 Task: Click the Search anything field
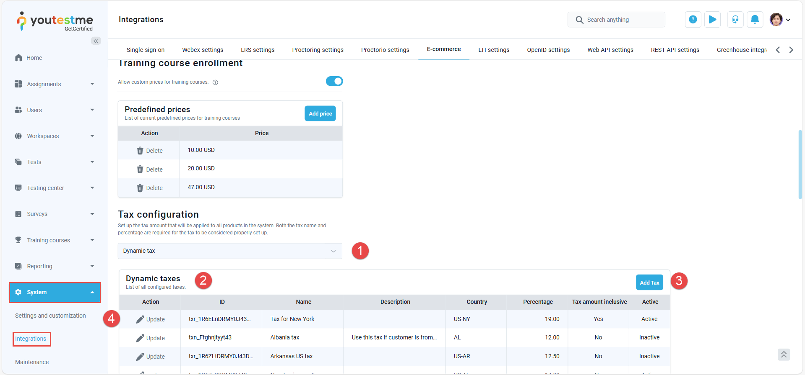(x=616, y=20)
